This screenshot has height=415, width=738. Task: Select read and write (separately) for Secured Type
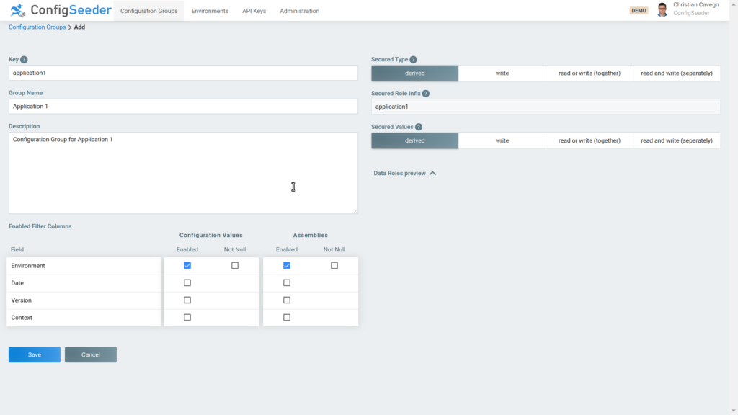point(676,73)
